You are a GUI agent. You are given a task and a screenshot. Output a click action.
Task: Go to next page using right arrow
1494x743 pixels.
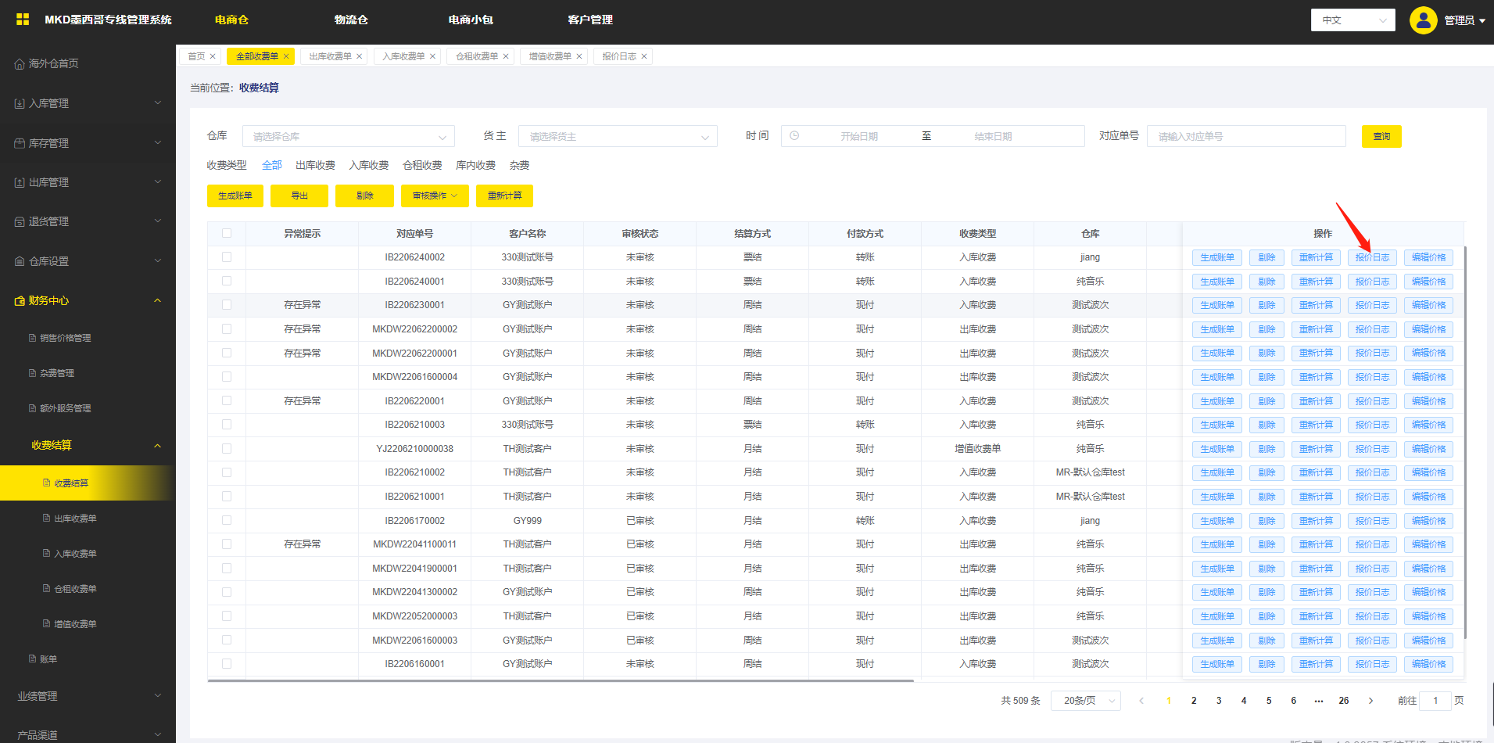click(x=1370, y=701)
